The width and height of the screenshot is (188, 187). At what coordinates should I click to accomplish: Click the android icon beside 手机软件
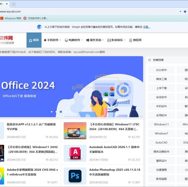(x=45, y=40)
